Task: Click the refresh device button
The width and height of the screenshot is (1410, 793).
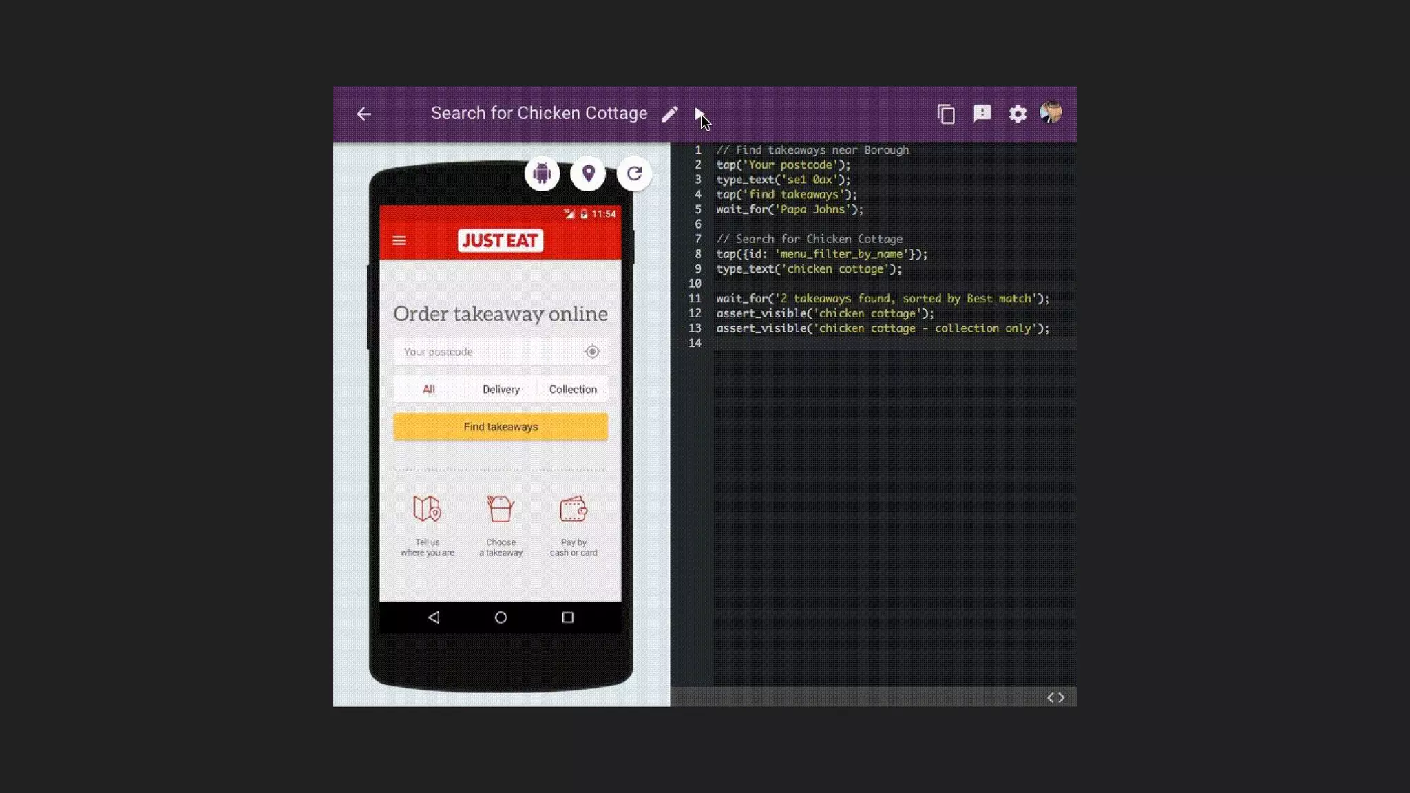Action: pyautogui.click(x=634, y=173)
